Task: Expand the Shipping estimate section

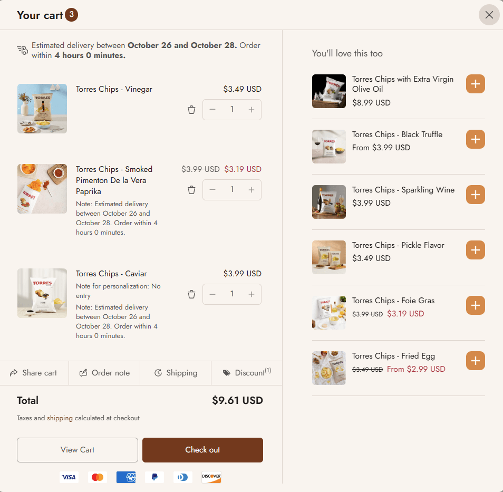Action: 176,373
